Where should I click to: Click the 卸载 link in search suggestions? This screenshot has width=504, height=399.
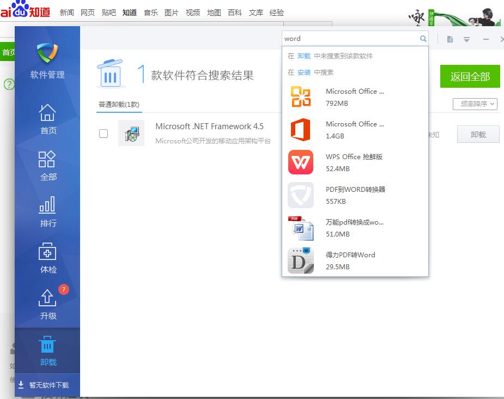[x=303, y=56]
